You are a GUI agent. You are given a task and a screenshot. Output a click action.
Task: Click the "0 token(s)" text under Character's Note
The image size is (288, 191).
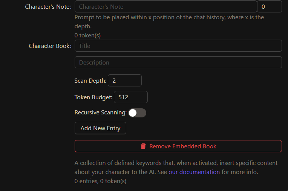(87, 35)
